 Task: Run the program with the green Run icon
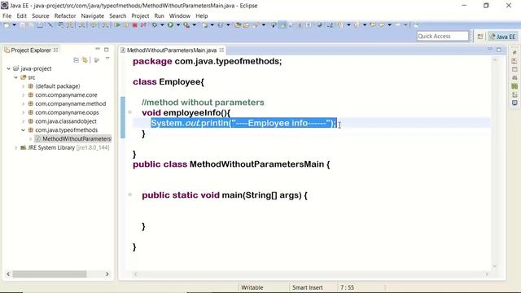click(170, 25)
